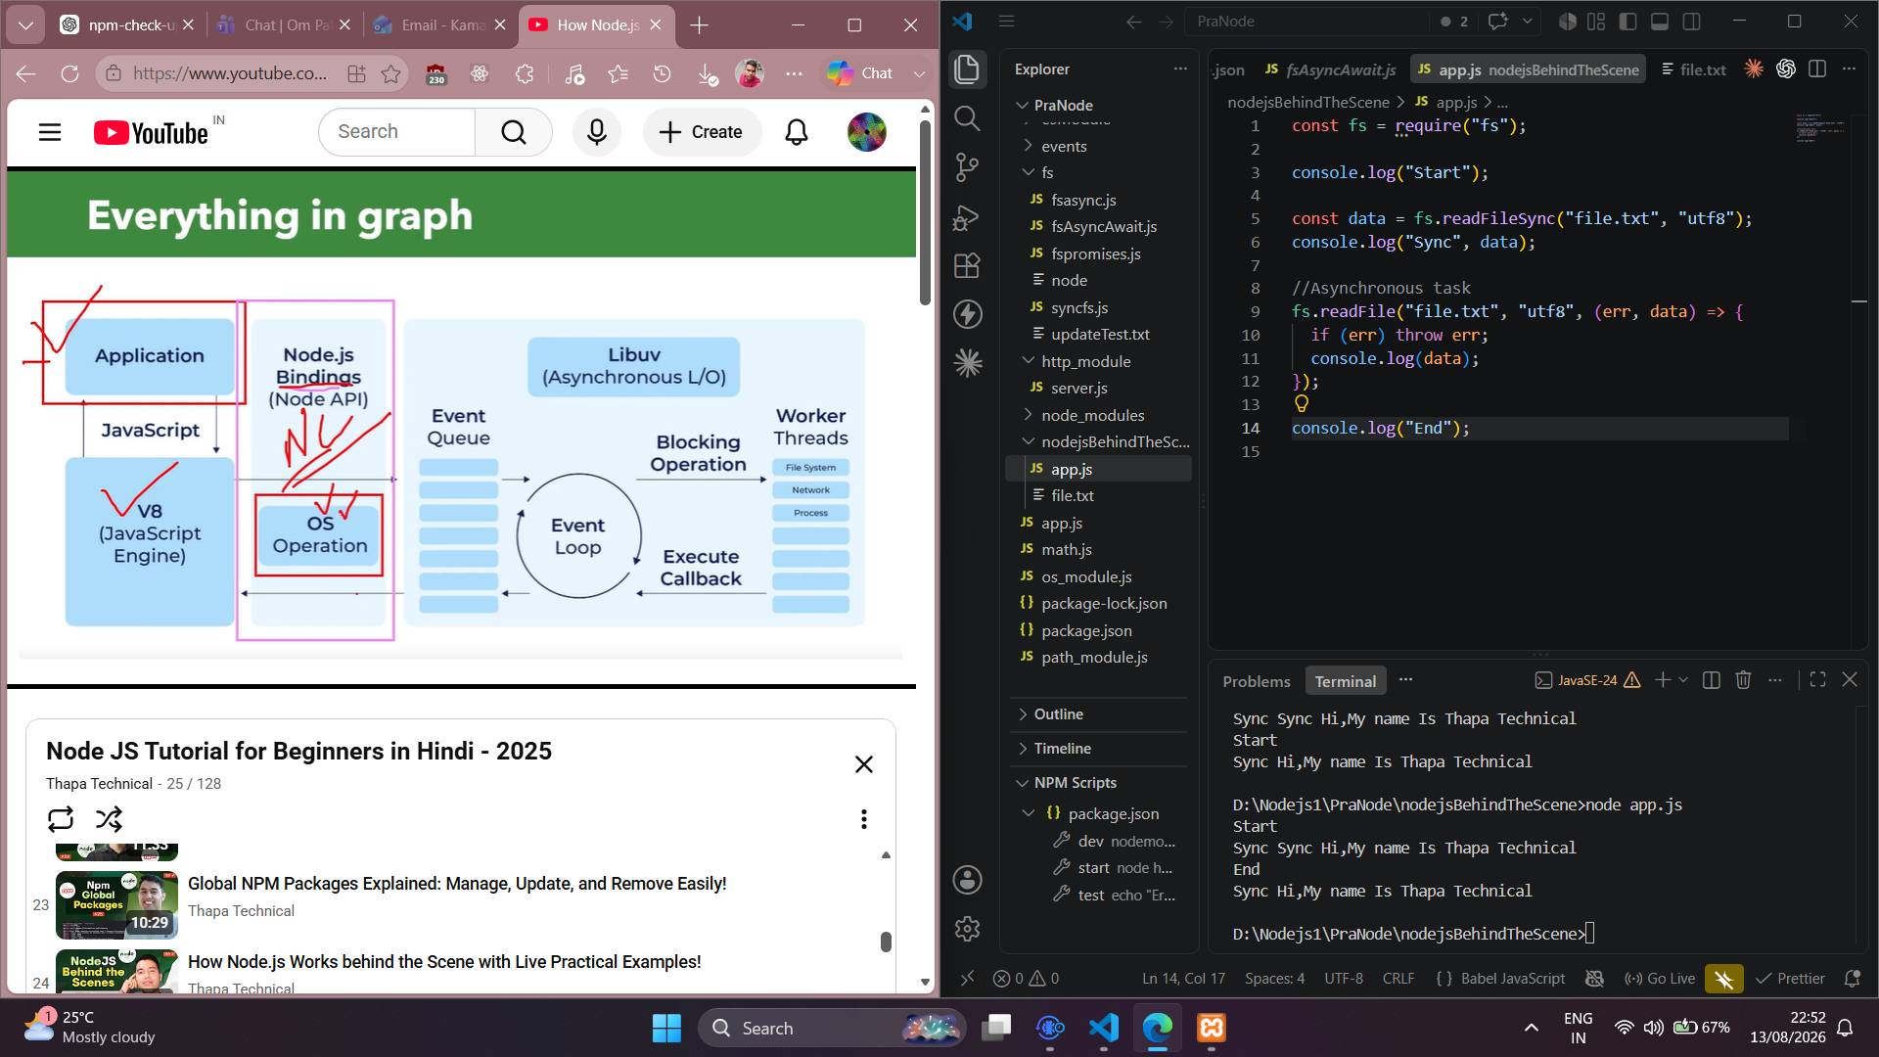The width and height of the screenshot is (1879, 1057).
Task: Click the YouTube voice search microphone
Action: tap(597, 132)
